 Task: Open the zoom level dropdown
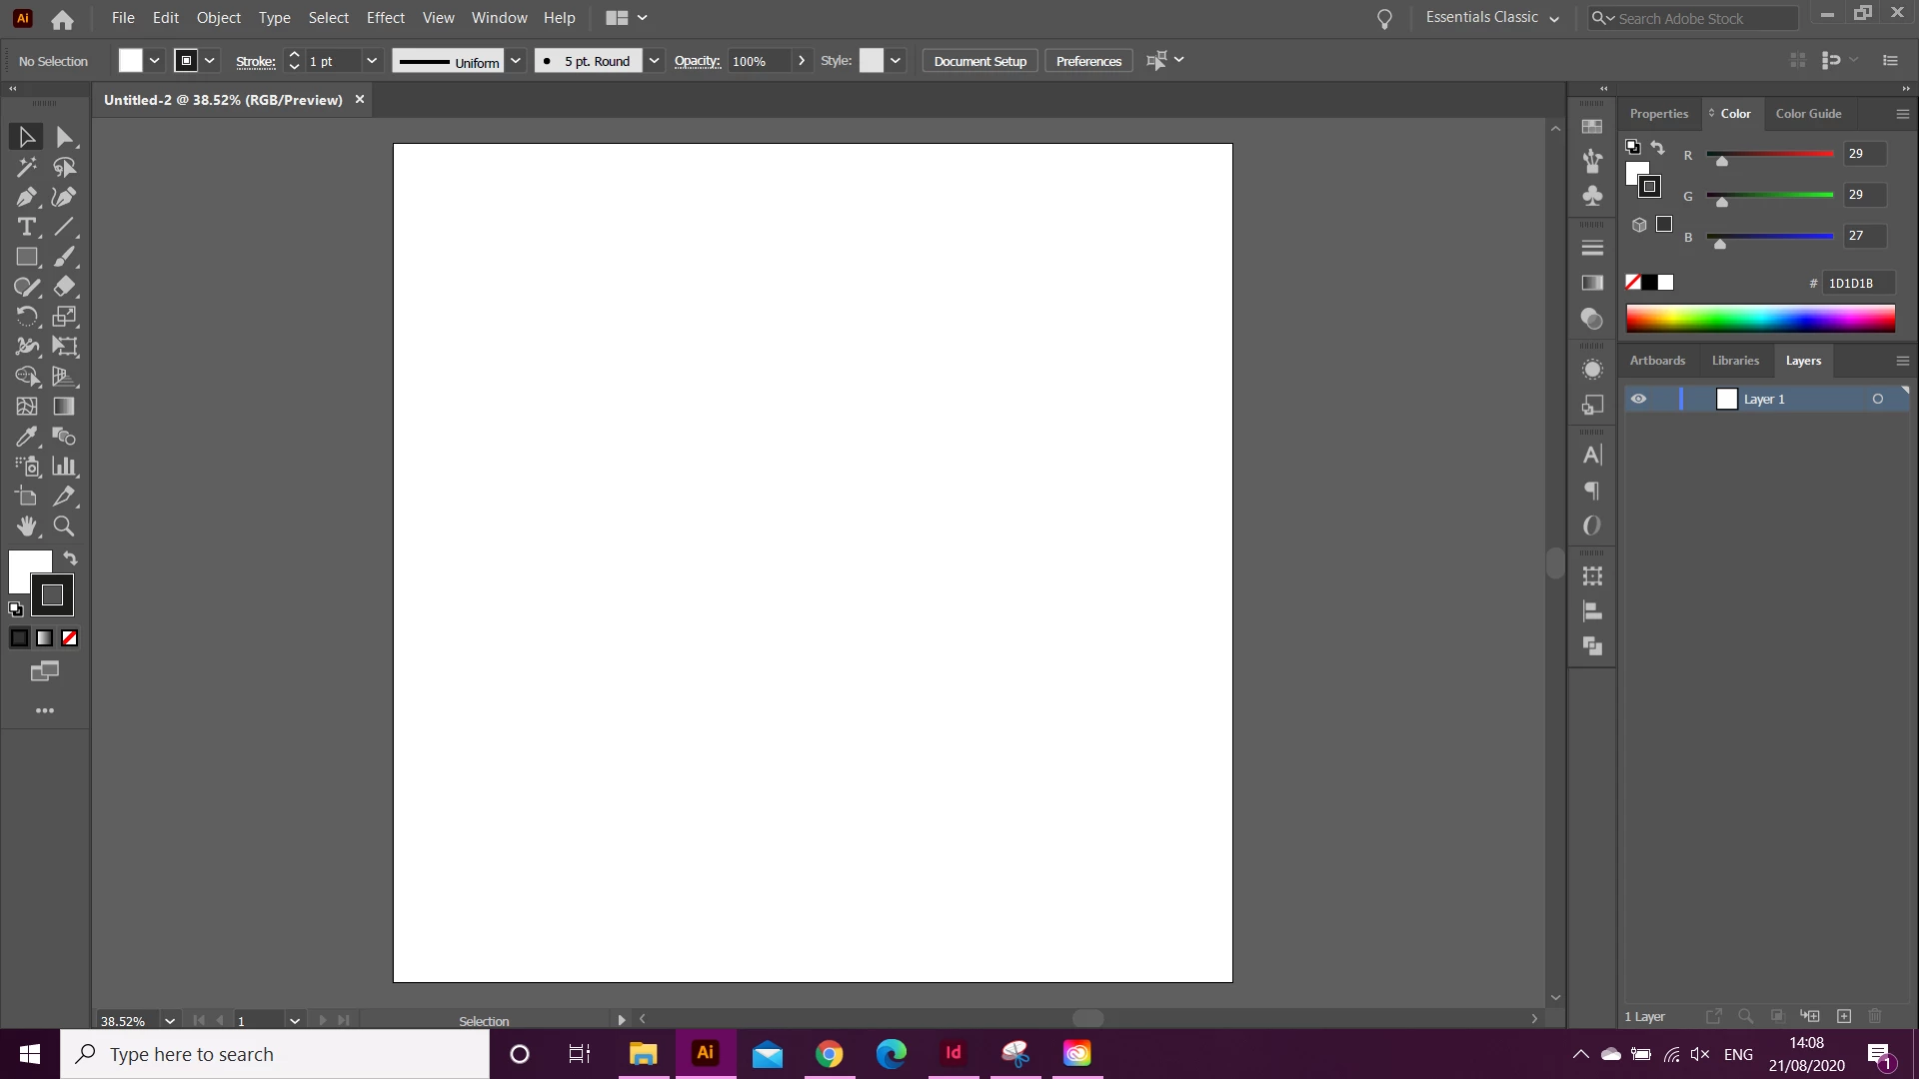pyautogui.click(x=170, y=1021)
